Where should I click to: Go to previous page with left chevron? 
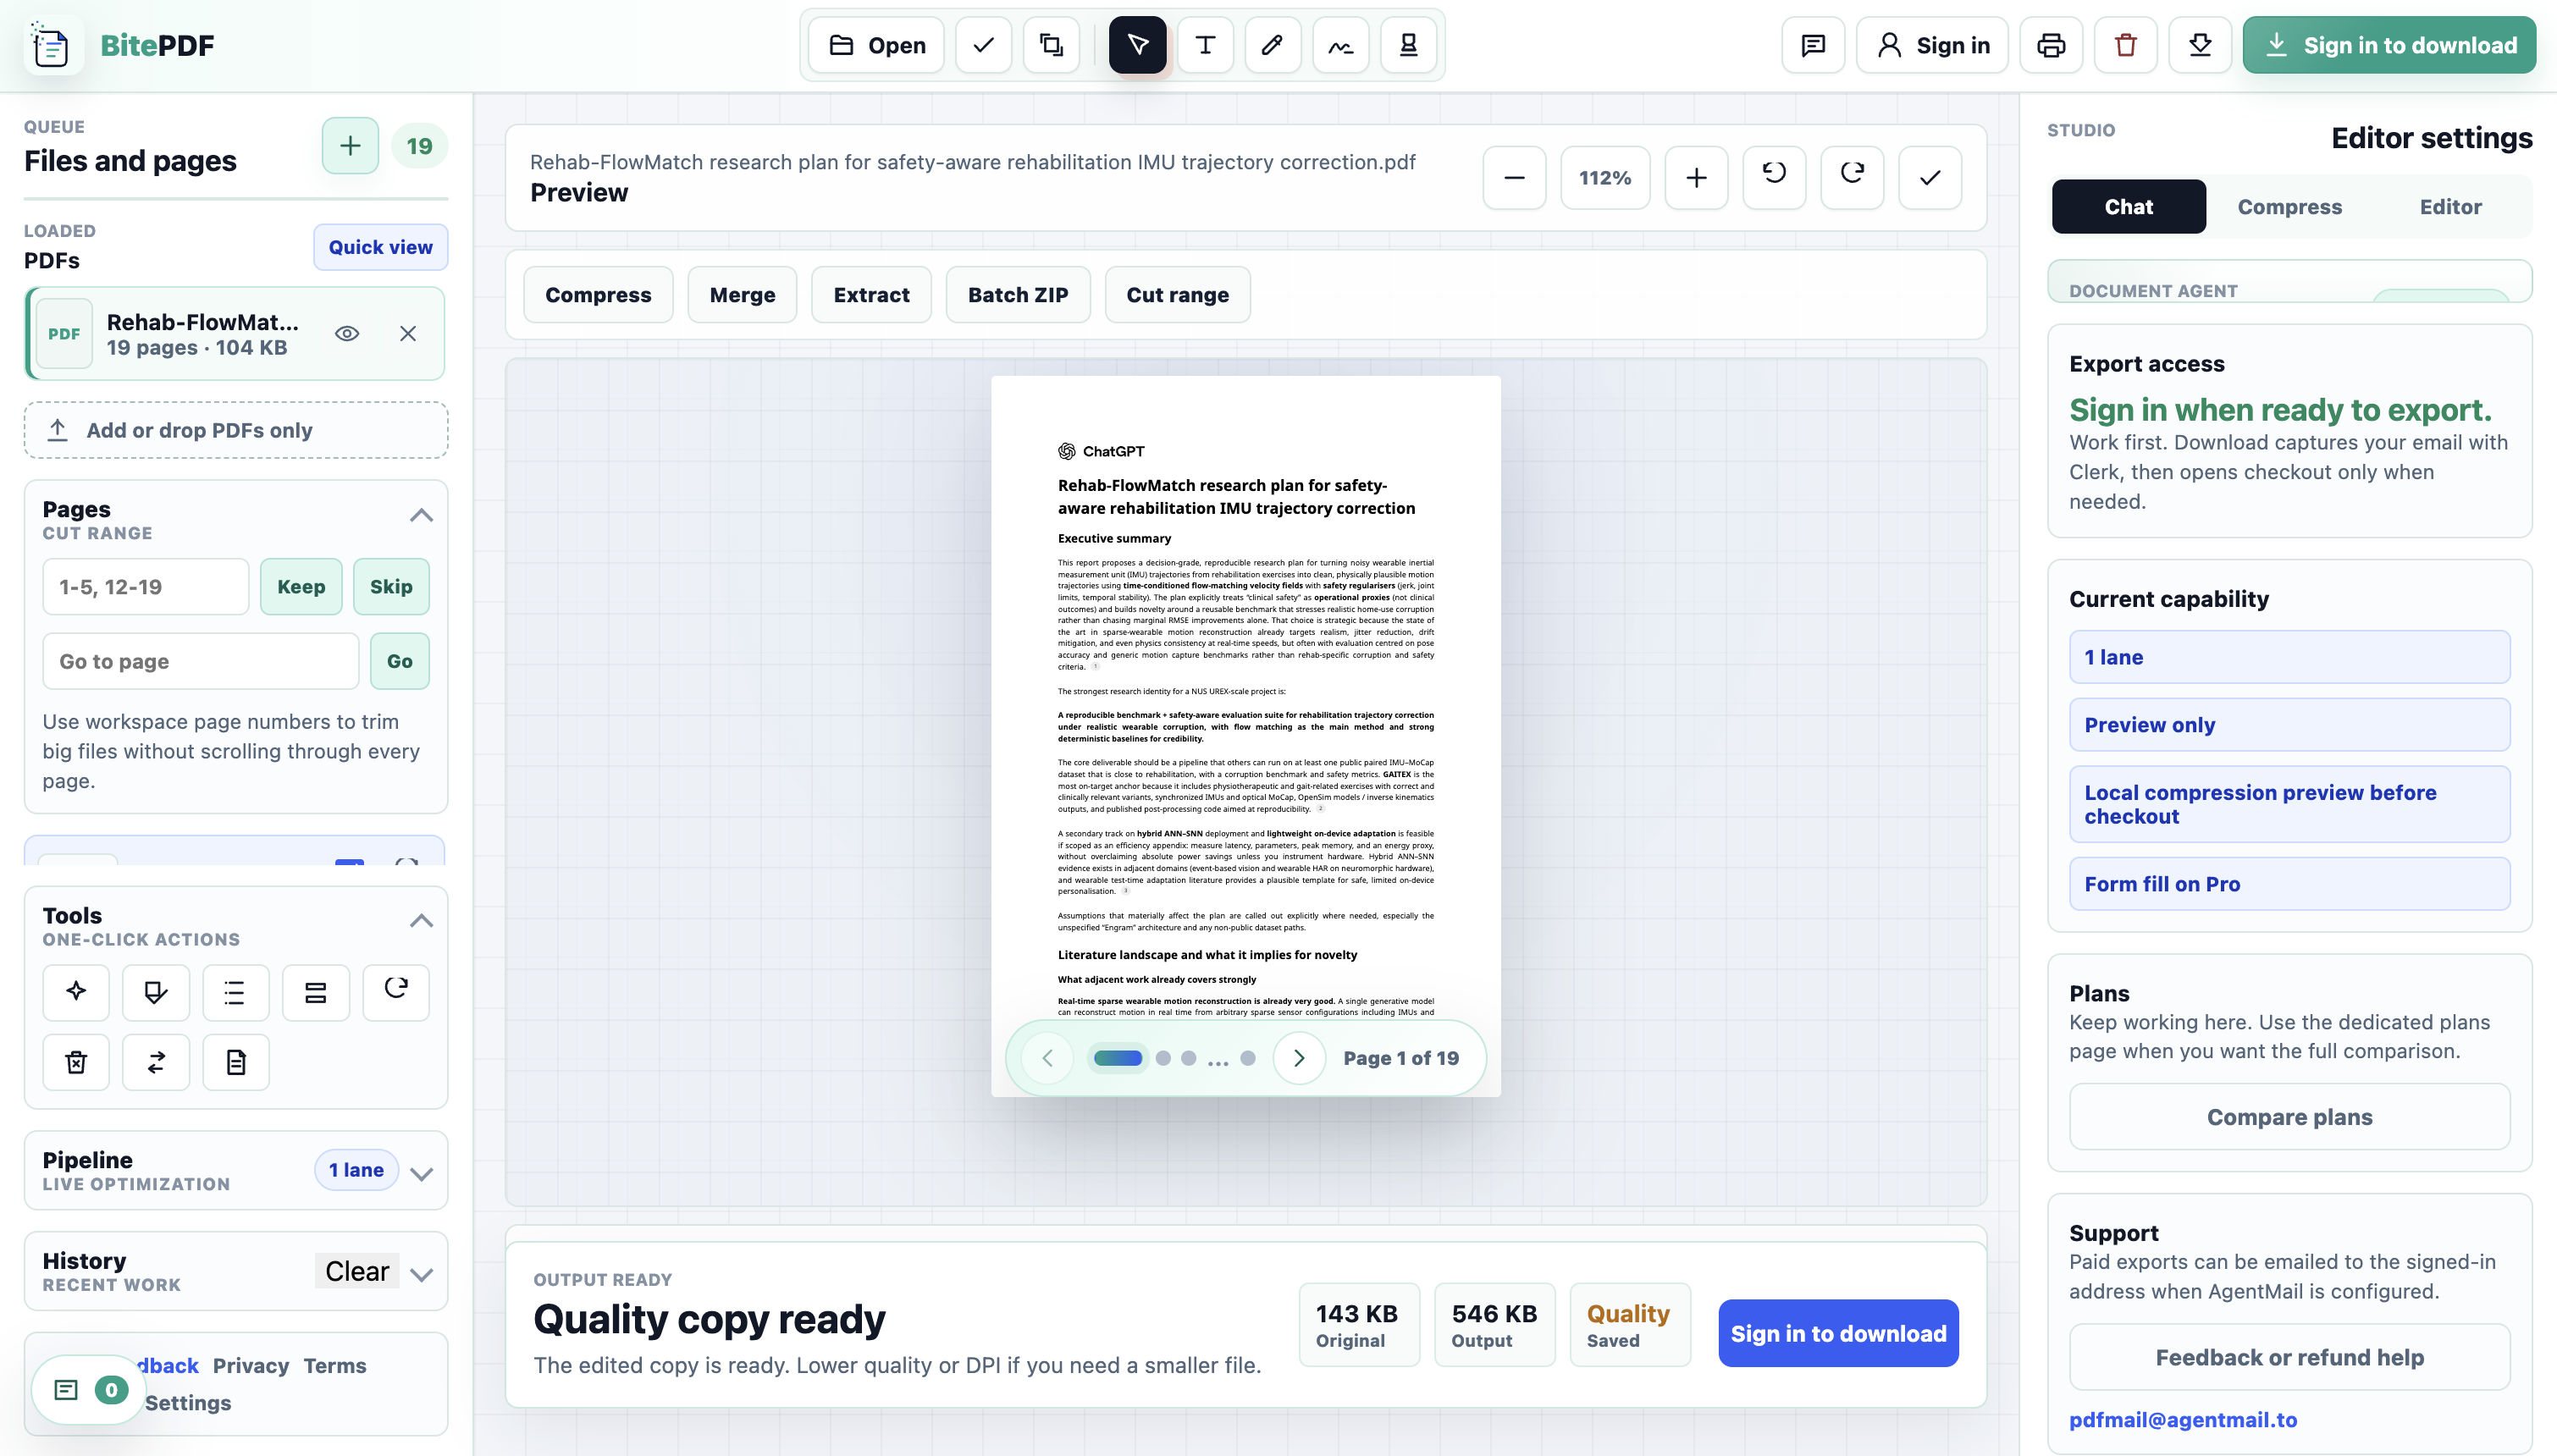[1047, 1058]
